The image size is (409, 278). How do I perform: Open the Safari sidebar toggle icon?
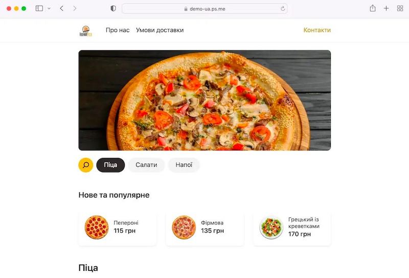tap(39, 9)
